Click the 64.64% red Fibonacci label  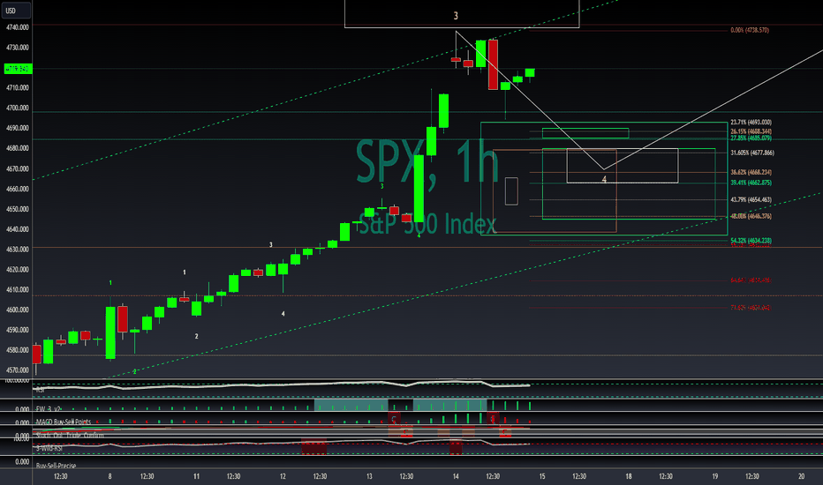751,280
